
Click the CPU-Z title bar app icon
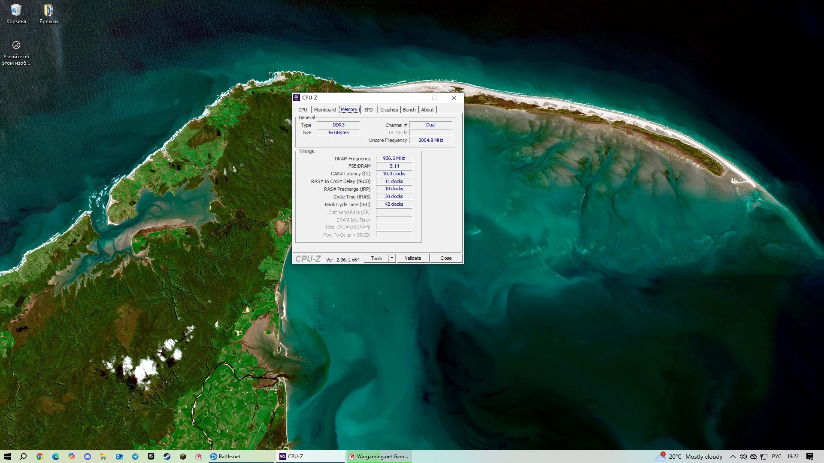tap(297, 98)
